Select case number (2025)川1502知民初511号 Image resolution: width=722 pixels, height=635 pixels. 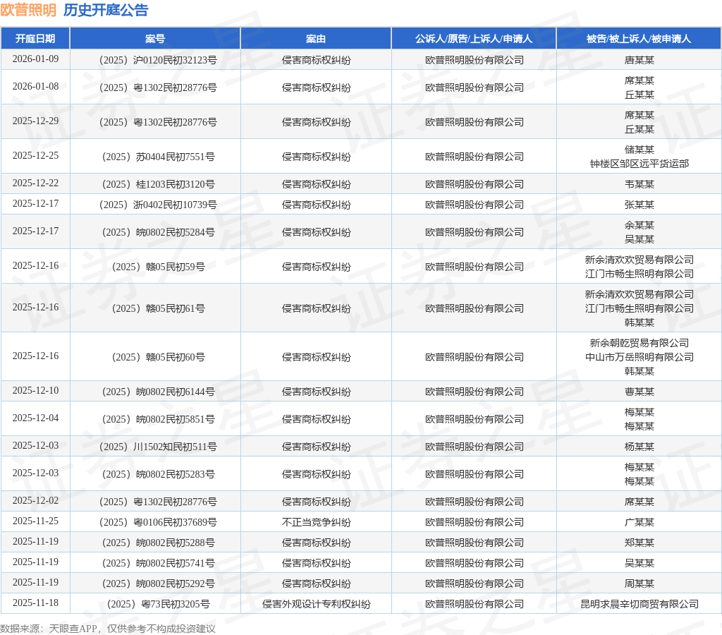(x=158, y=447)
